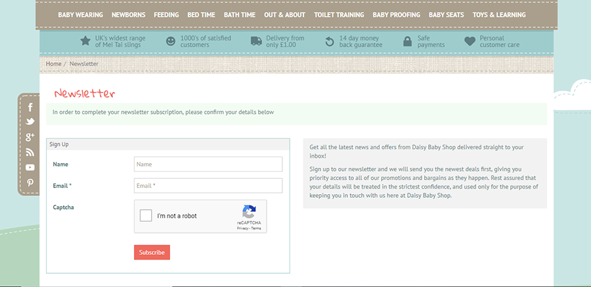Focus the Email input field

pyautogui.click(x=208, y=185)
